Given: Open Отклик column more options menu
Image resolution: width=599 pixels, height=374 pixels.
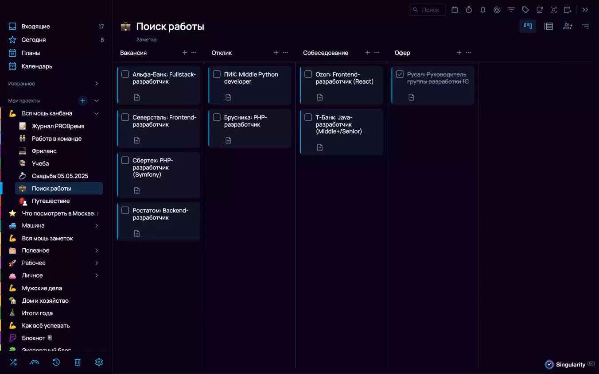Looking at the screenshot, I should click(x=285, y=53).
